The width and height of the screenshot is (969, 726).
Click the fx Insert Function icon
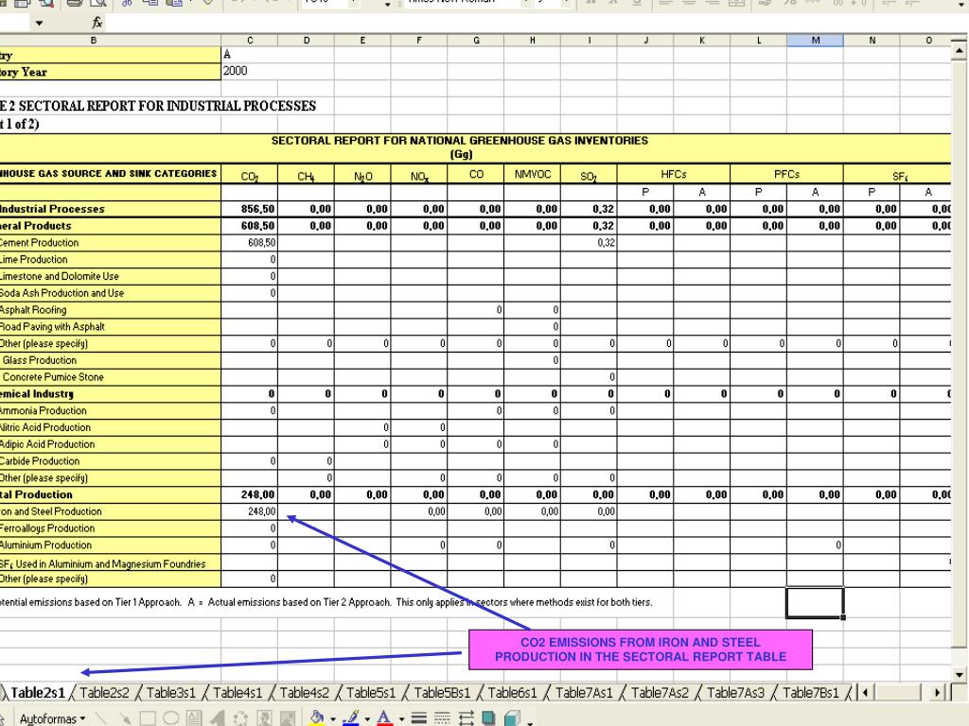[x=97, y=23]
